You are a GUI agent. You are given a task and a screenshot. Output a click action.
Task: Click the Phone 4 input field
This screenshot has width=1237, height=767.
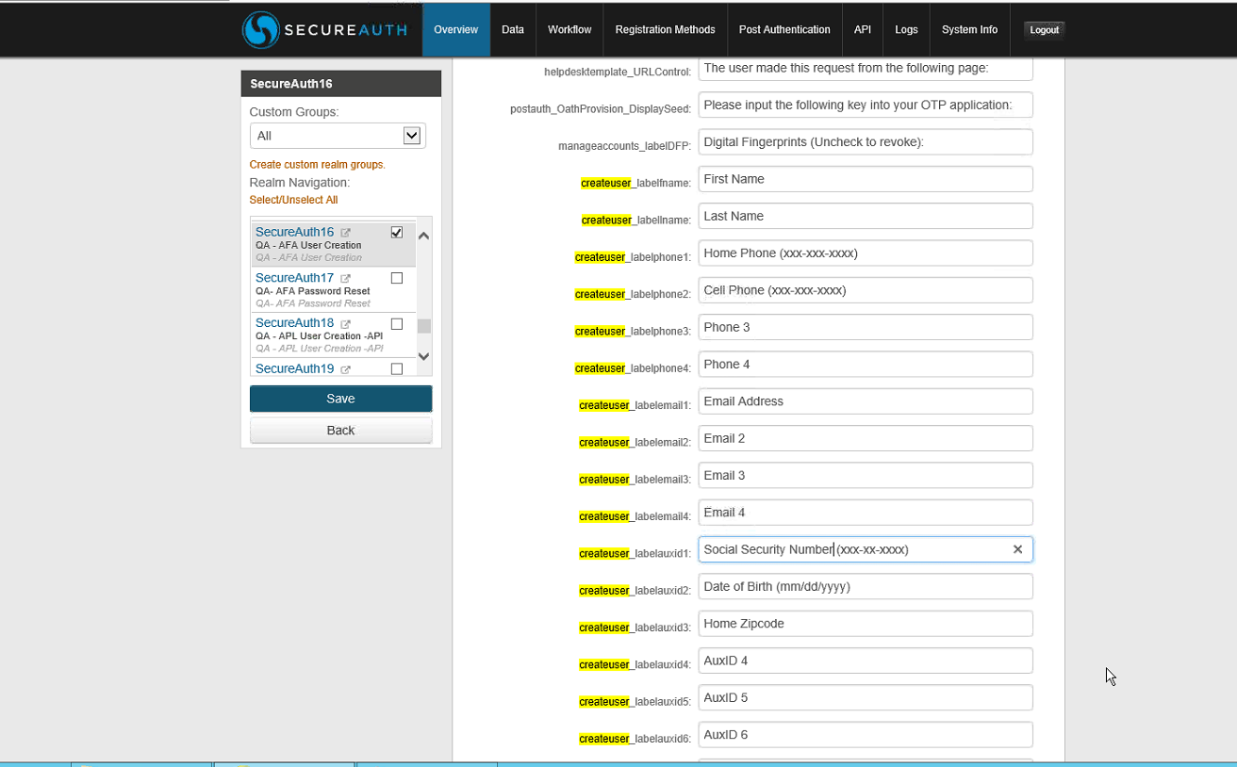click(x=866, y=365)
